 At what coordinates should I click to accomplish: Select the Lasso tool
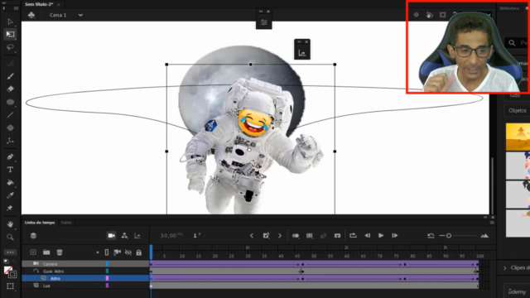coord(10,47)
